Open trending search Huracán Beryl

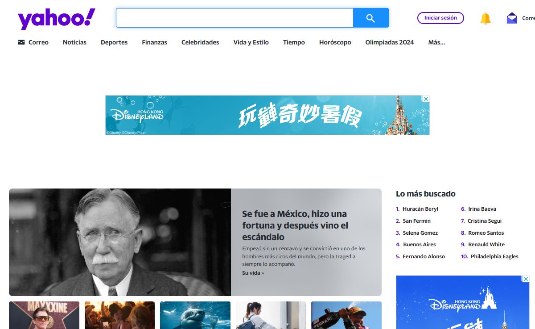[420, 209]
